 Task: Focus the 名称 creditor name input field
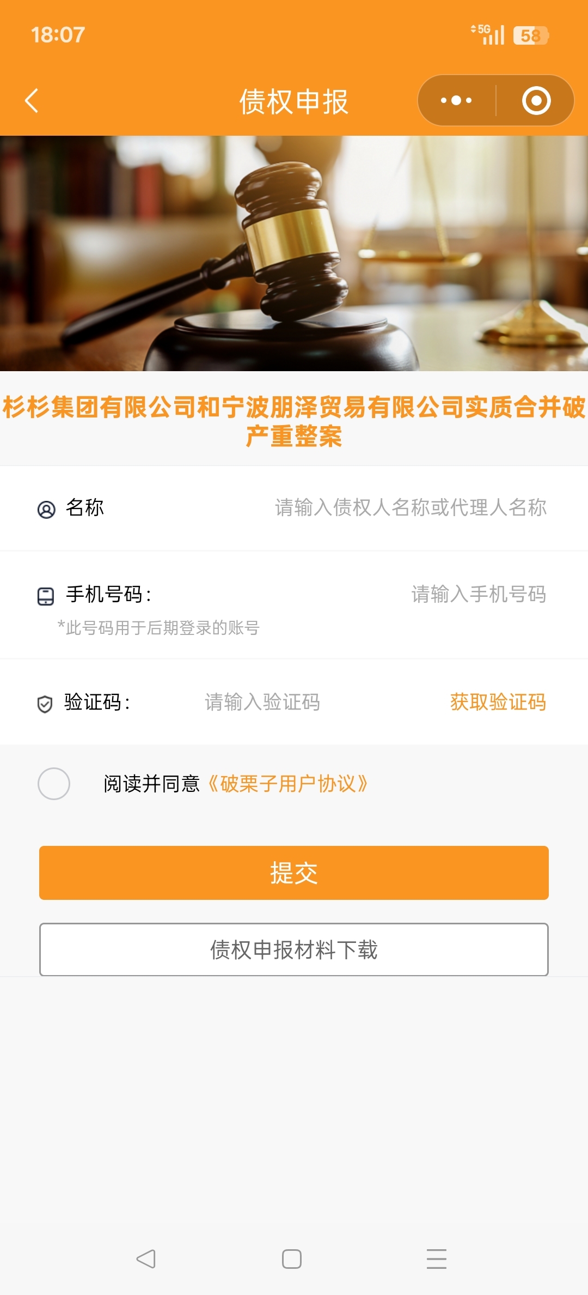[411, 508]
